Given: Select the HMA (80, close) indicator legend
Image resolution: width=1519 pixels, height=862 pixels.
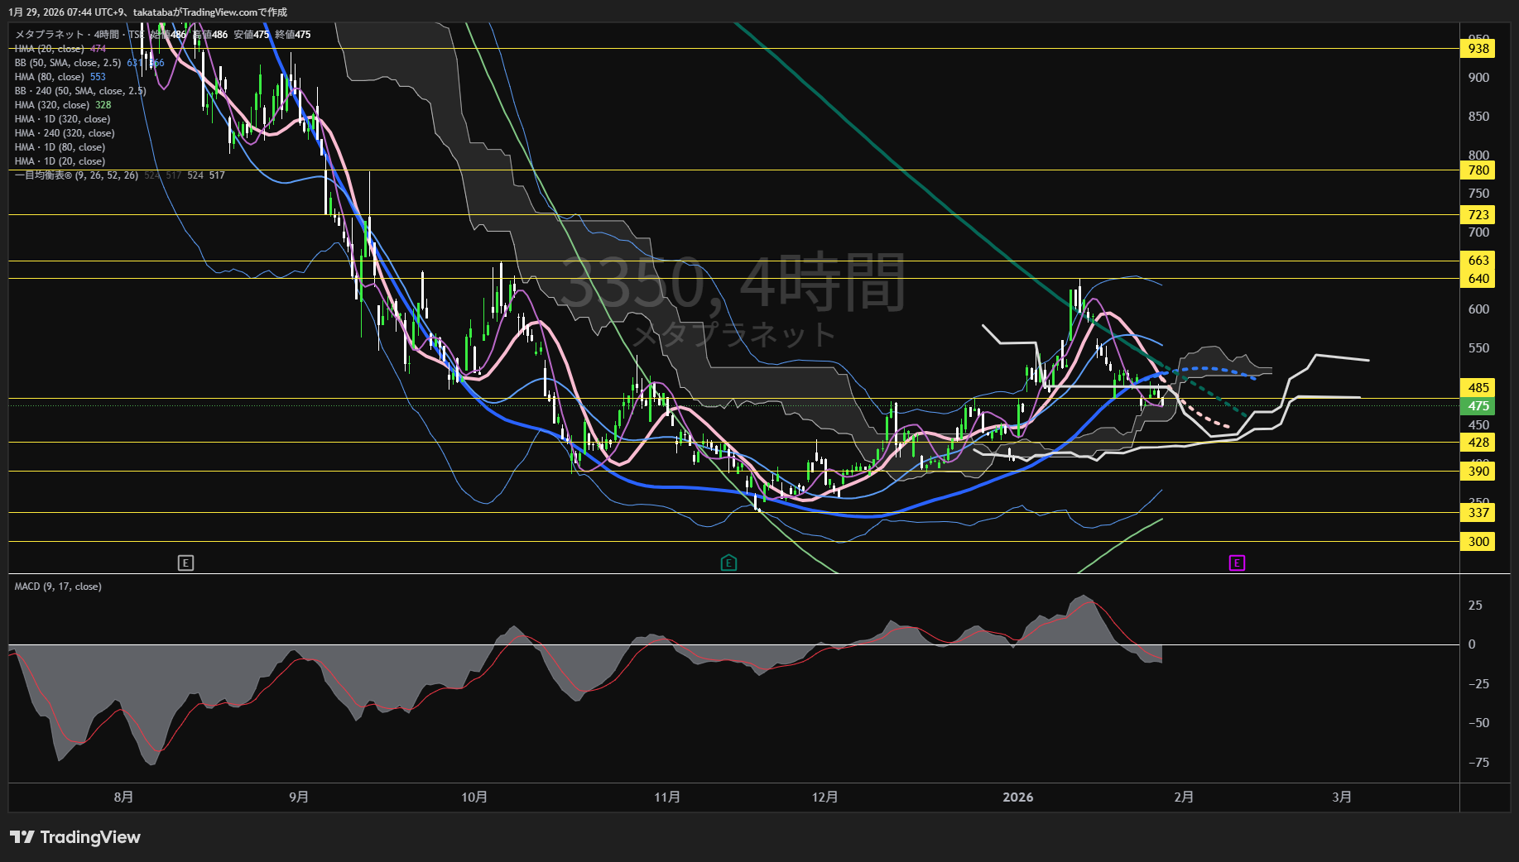Looking at the screenshot, I should click(x=50, y=77).
